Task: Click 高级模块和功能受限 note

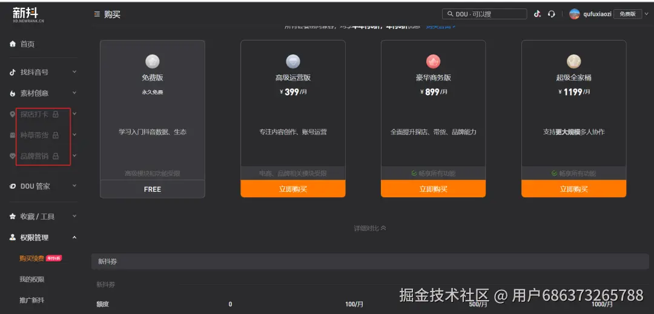Action: 152,173
